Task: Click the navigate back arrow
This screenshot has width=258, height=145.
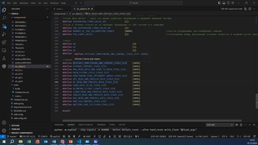Action: click(76, 3)
